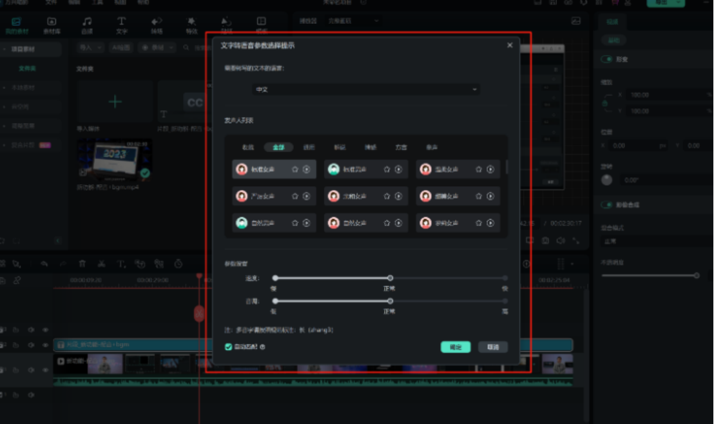Lock the subtitle clip track
The image size is (714, 424).
15,345
